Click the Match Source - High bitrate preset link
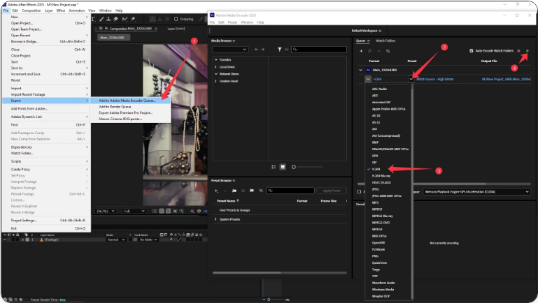The height and width of the screenshot is (303, 538). click(434, 79)
